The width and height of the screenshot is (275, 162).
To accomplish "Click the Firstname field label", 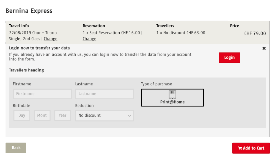I will point(22,84).
